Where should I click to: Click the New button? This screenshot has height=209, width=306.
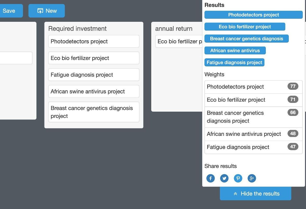47,11
